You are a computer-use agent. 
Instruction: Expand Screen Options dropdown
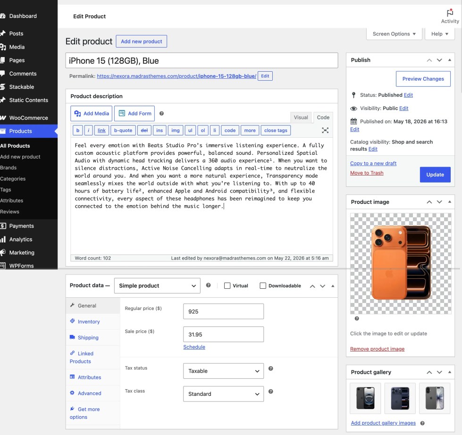[x=394, y=34]
